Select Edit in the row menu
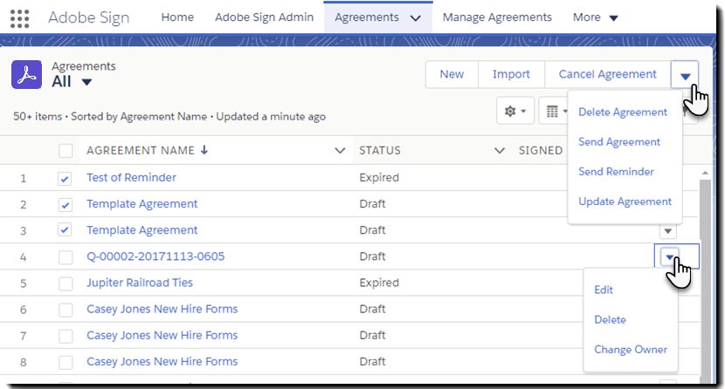 [x=604, y=290]
